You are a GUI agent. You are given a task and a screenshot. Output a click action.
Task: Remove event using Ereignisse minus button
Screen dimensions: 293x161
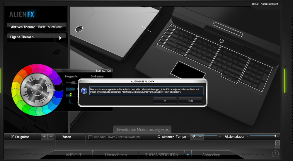click(51, 137)
